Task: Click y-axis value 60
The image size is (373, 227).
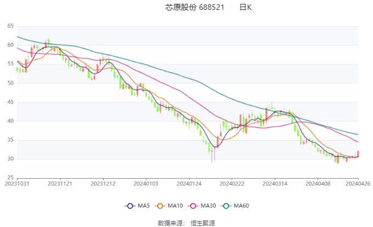Action: 10,45
